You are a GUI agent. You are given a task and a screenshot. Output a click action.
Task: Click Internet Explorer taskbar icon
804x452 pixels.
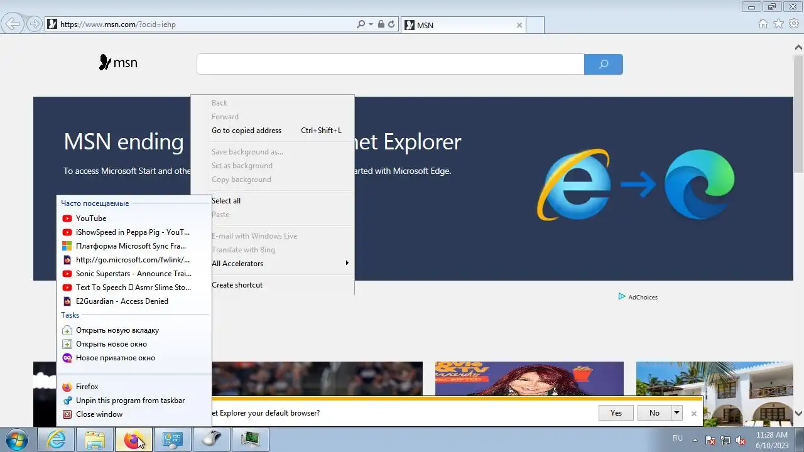tap(57, 440)
